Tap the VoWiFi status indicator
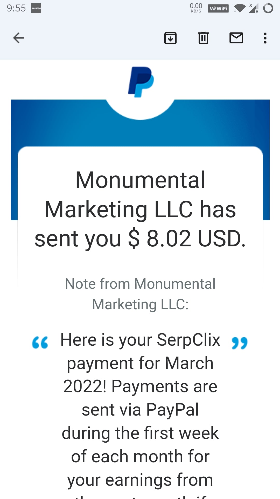This screenshot has height=499, width=280. tap(218, 9)
